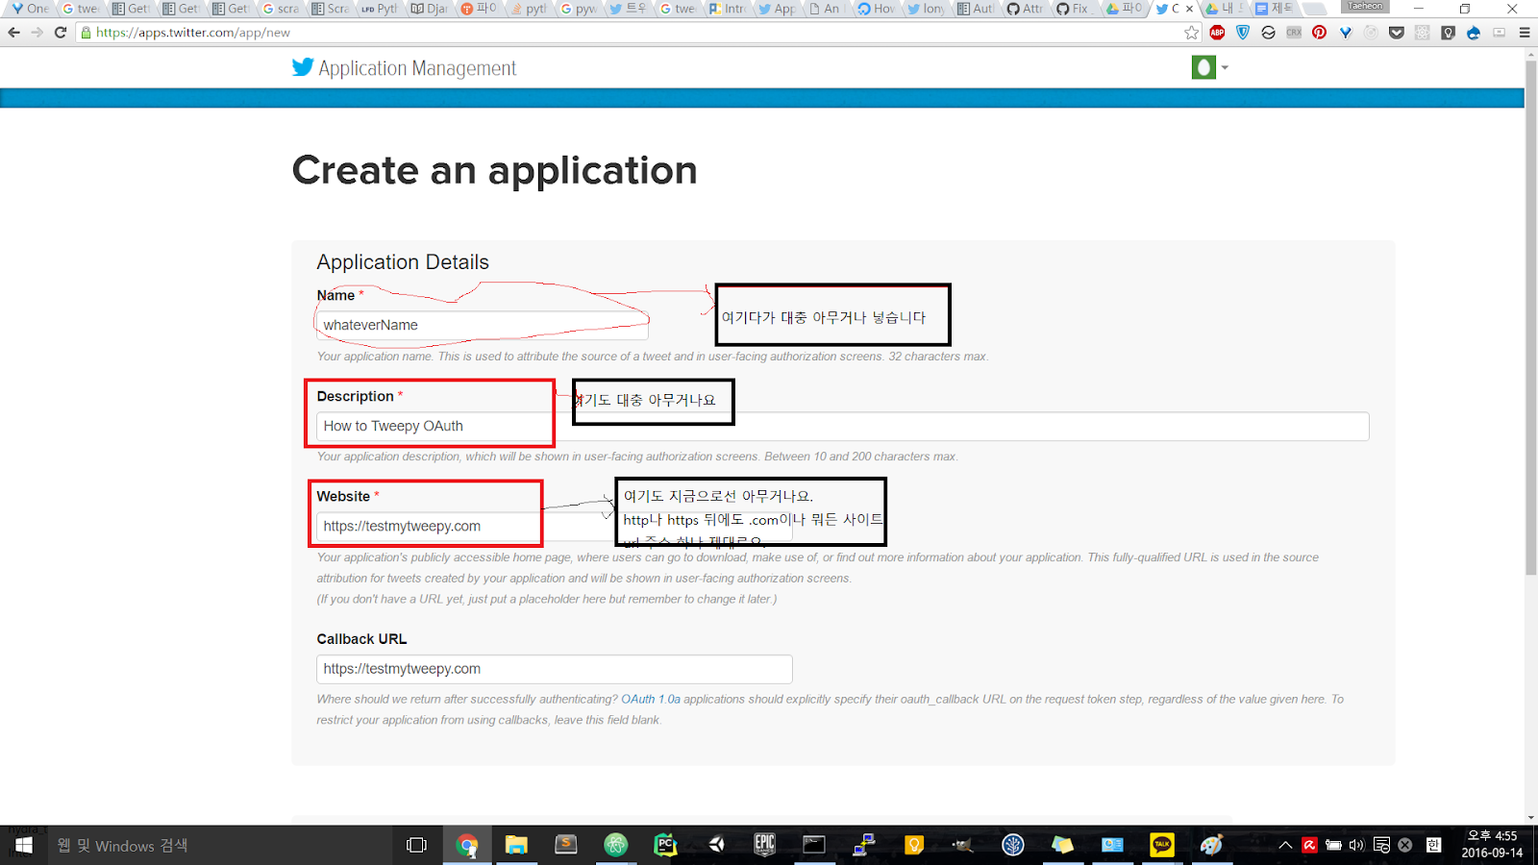Open the Action Center notification icon

point(1381,845)
